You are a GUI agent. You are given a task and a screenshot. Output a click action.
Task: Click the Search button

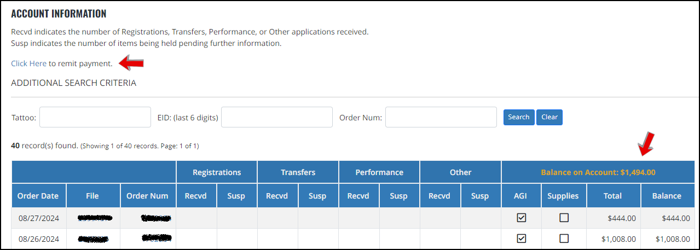pos(519,117)
